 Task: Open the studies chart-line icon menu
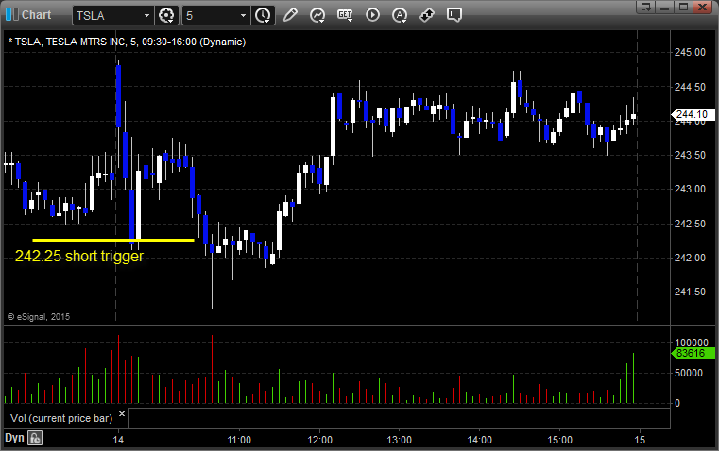[x=317, y=15]
